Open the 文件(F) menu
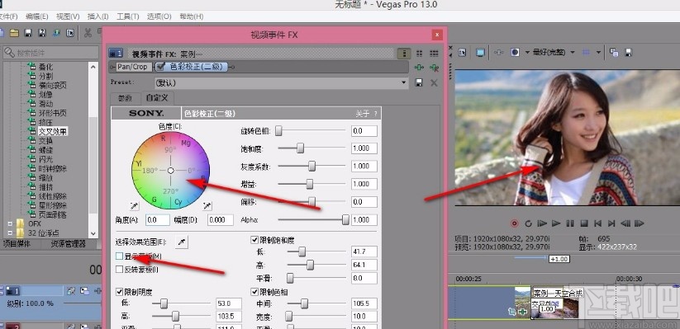 [8, 16]
